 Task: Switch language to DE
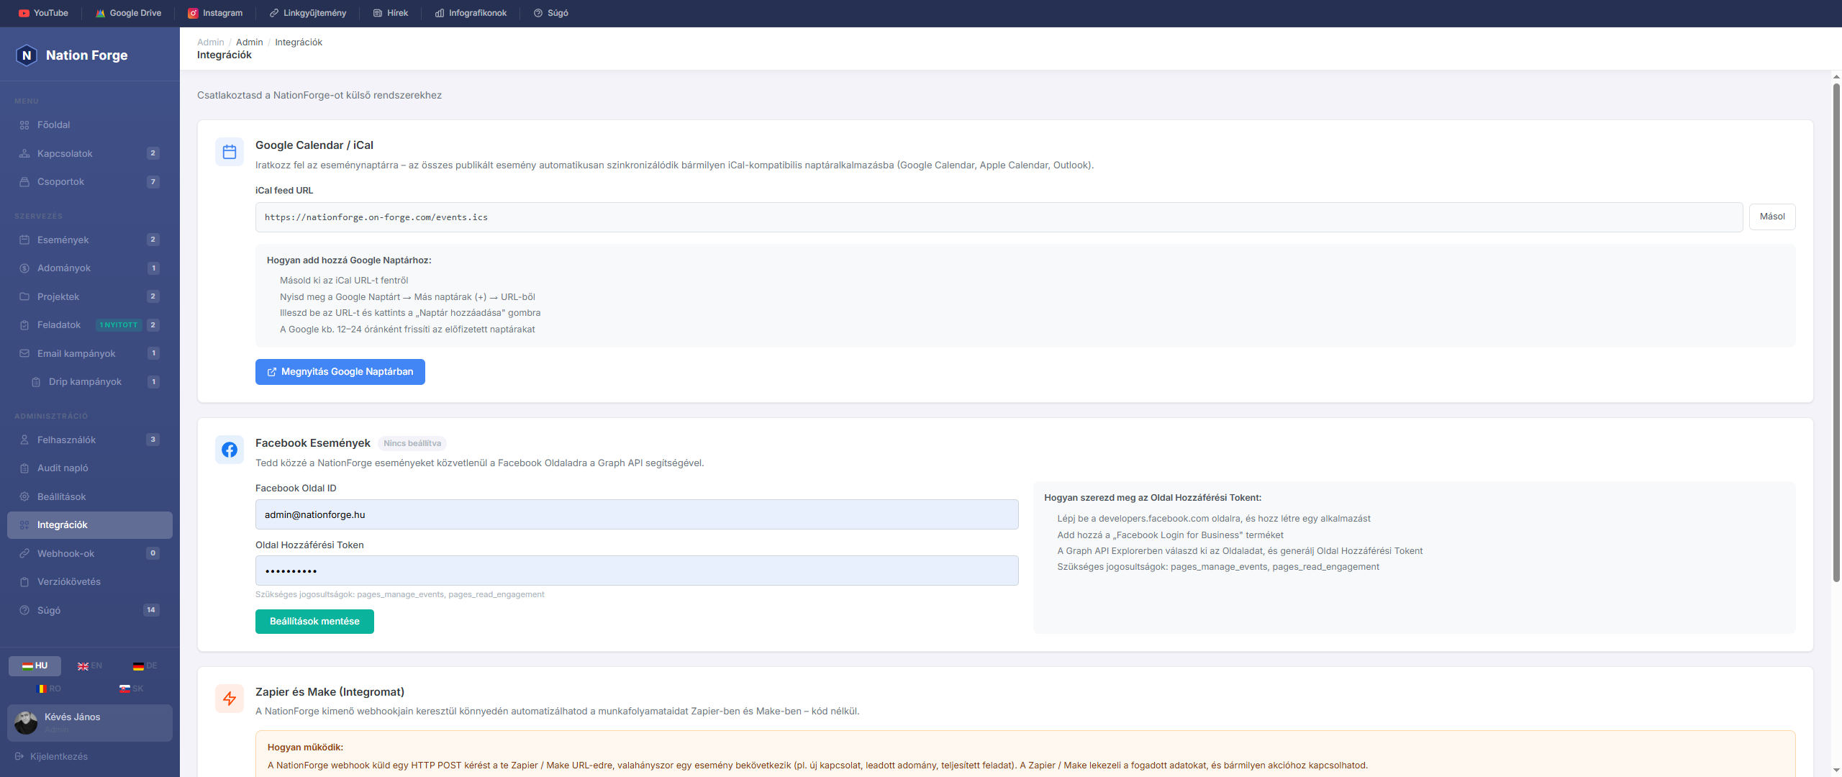click(145, 666)
